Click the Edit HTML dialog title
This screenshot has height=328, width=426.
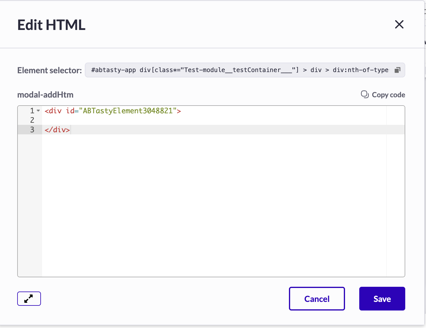[51, 25]
